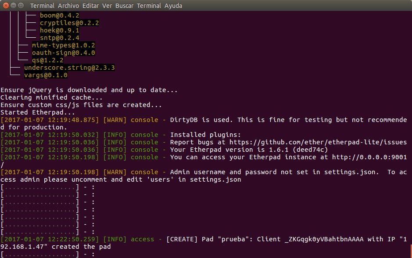Close the terminal window
Screen dimensions: 412x258
5,6
